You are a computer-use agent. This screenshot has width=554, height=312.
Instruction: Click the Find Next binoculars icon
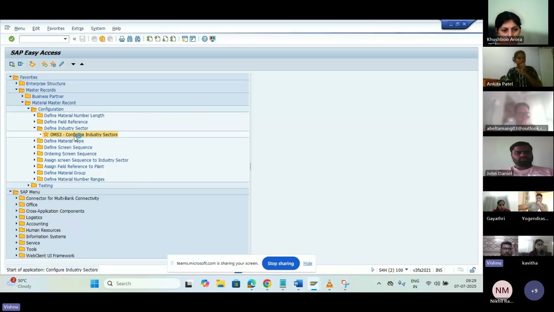pos(138,39)
